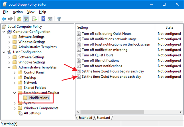Click the Export List toolbar icon
The height and width of the screenshot is (127, 184).
(x=35, y=19)
